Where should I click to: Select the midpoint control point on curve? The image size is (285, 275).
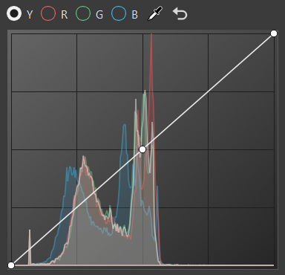(x=142, y=149)
